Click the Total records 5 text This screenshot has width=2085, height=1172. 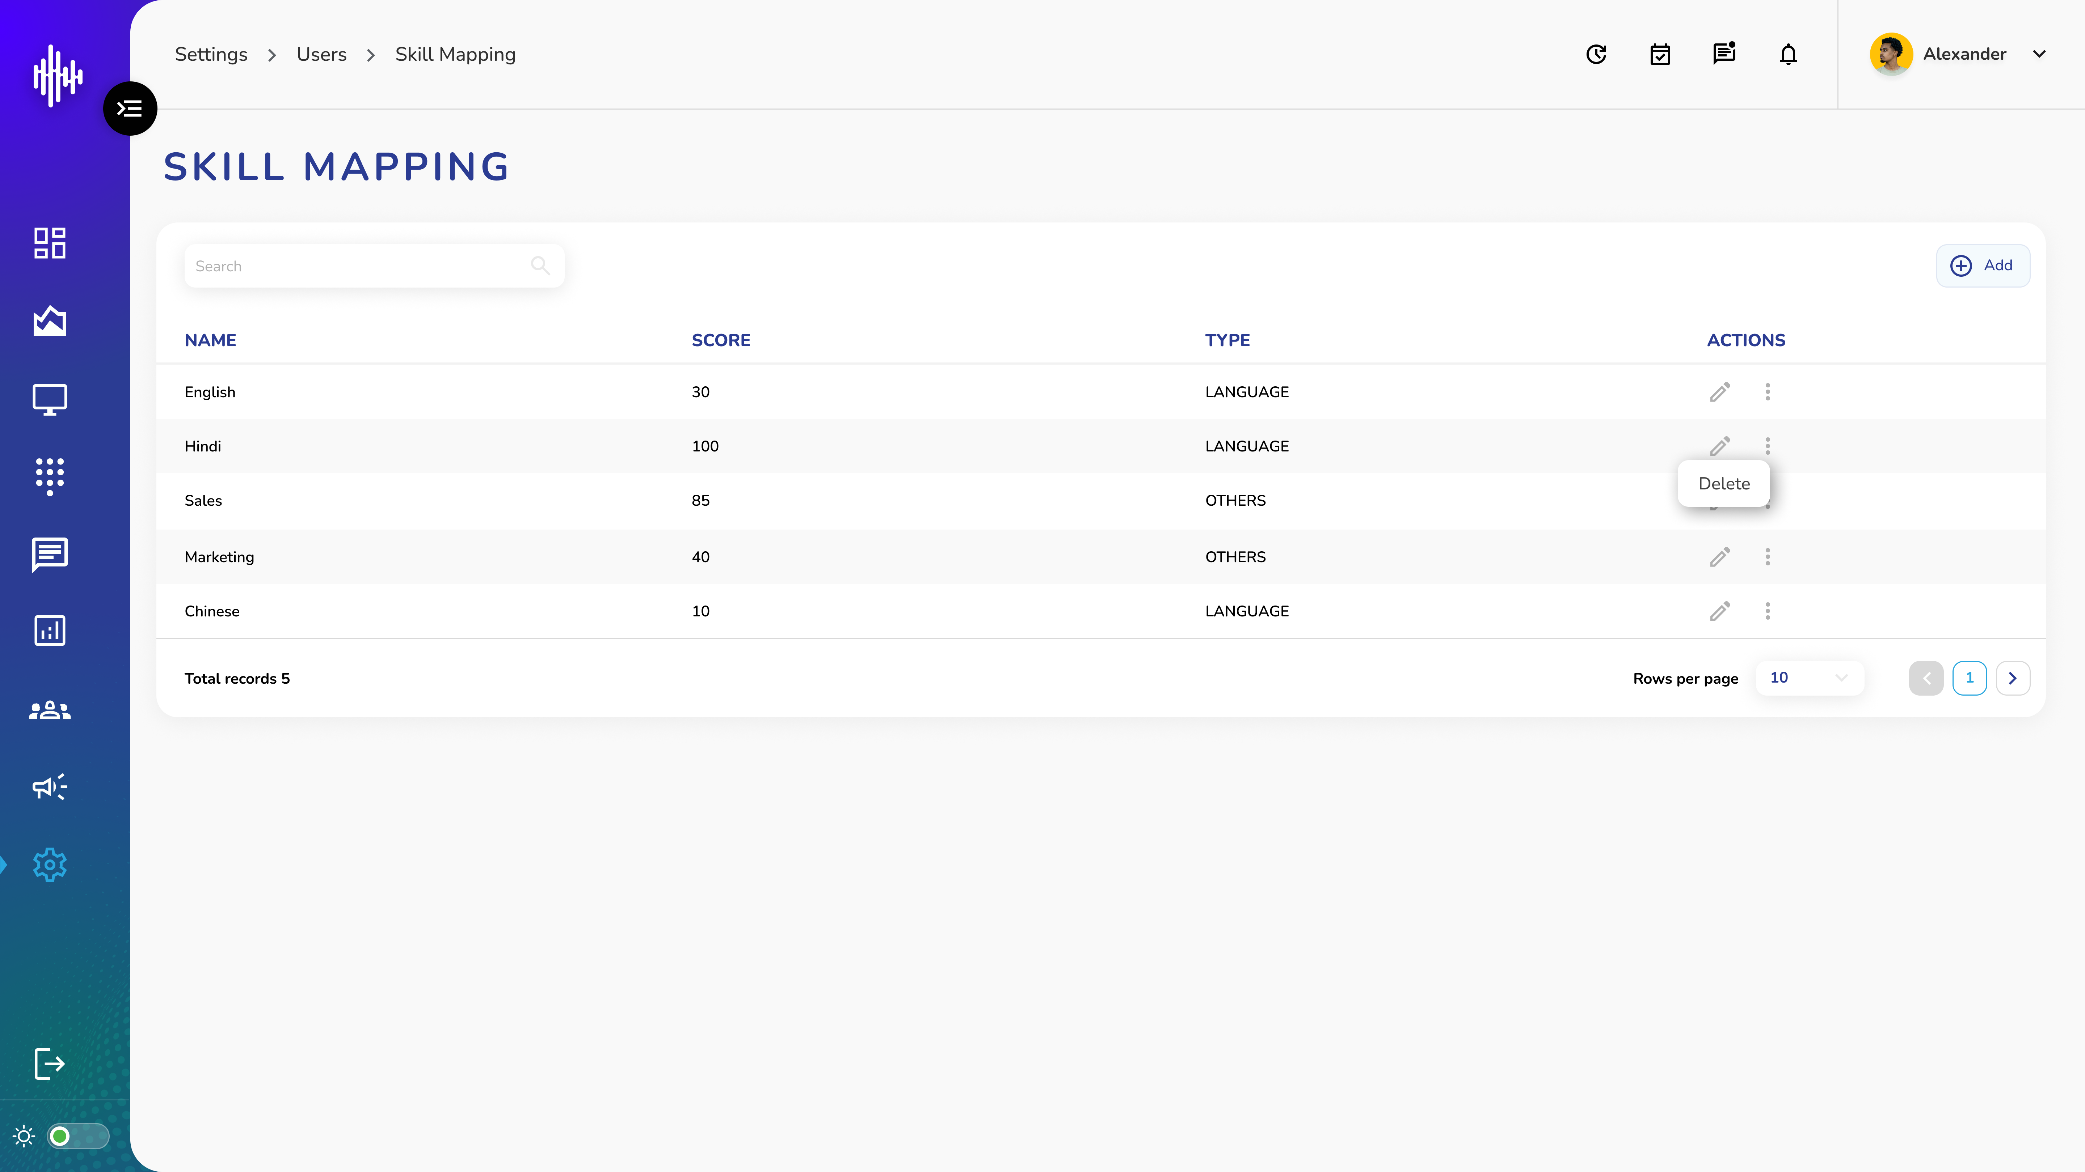click(237, 678)
